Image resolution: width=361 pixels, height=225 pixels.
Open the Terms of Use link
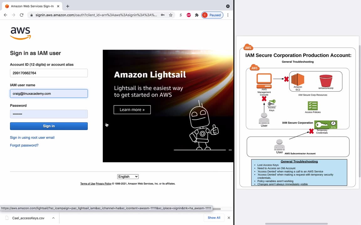coord(87,184)
